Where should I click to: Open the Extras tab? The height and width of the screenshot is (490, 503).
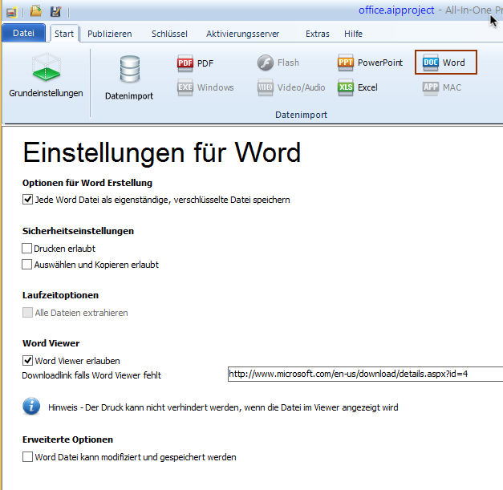(x=317, y=34)
